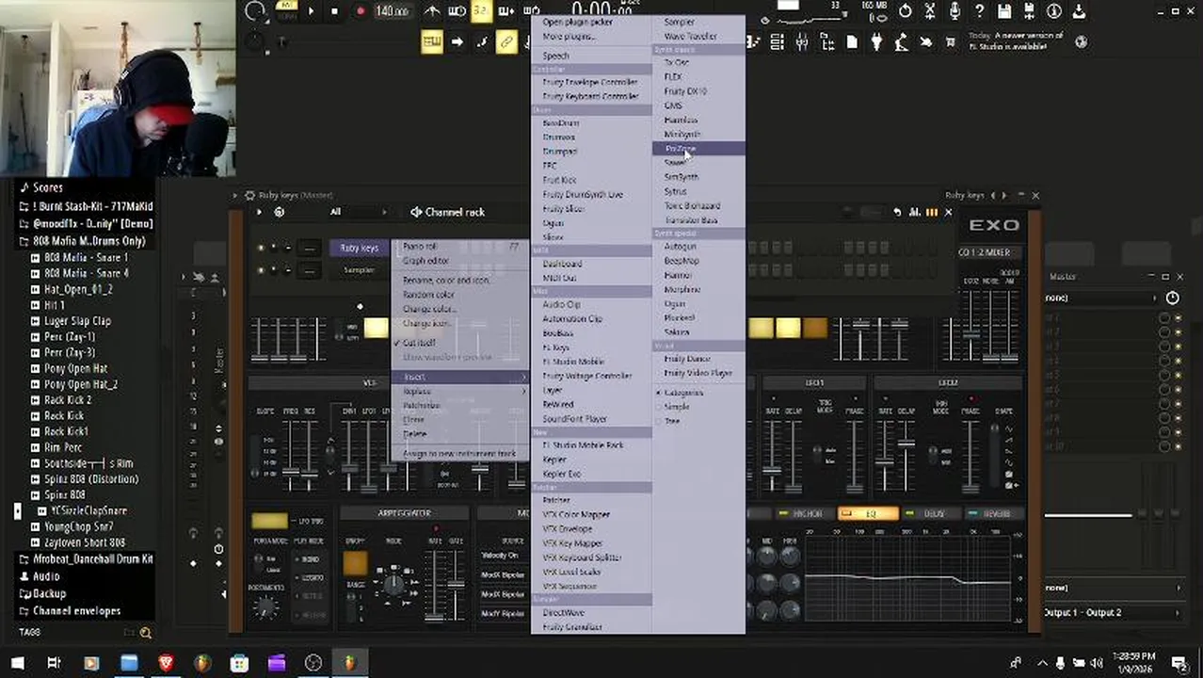Click the 140 tempo field

tap(392, 11)
